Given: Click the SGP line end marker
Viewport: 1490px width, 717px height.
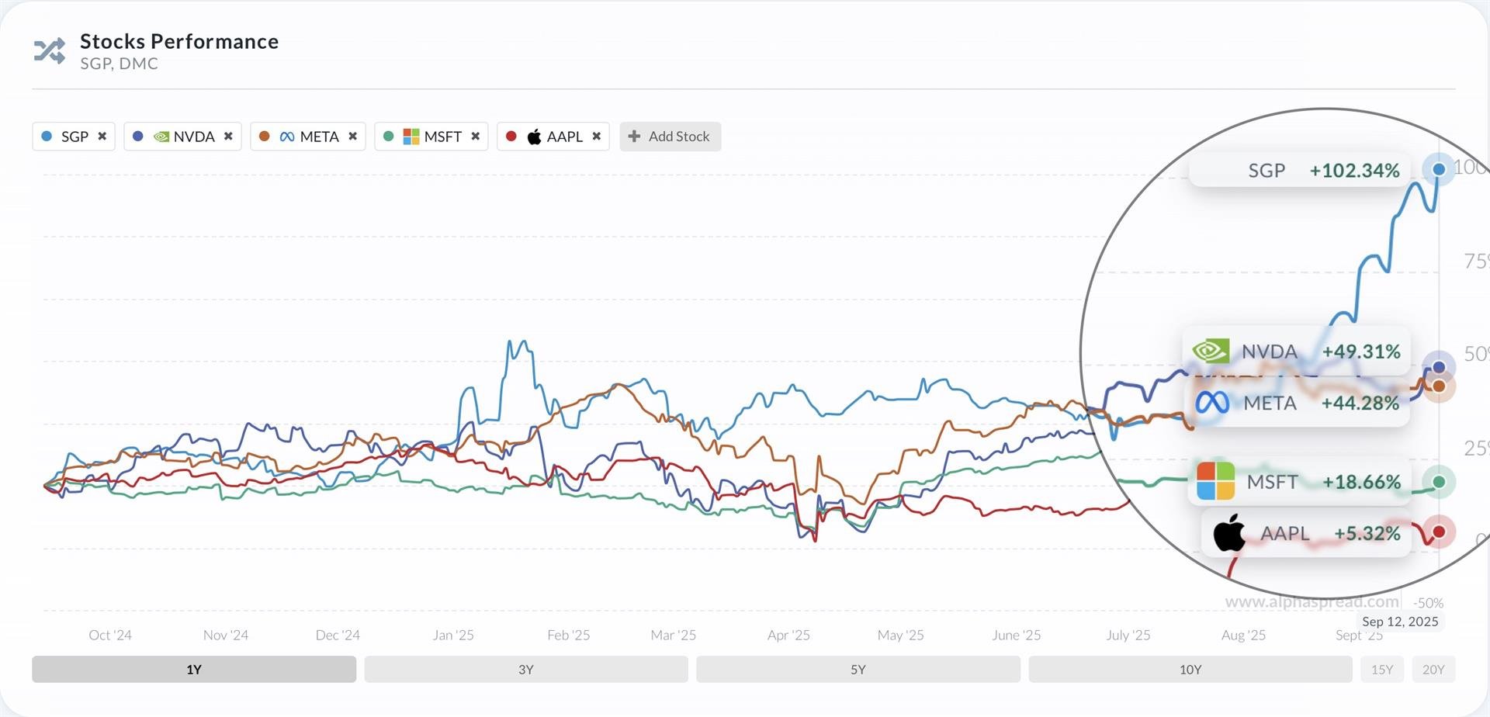Looking at the screenshot, I should click(1439, 169).
